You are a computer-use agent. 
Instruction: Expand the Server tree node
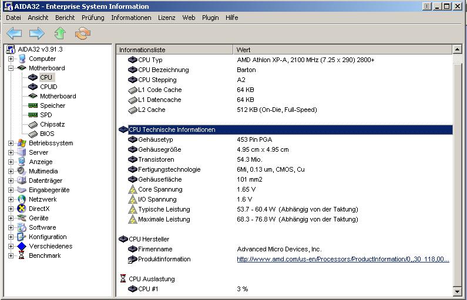click(x=11, y=152)
